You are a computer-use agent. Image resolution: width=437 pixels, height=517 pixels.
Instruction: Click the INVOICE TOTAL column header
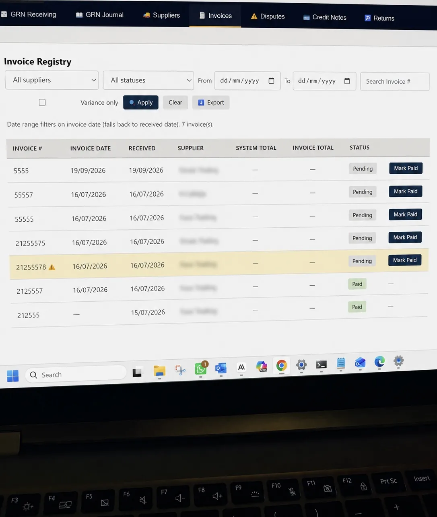pyautogui.click(x=313, y=148)
